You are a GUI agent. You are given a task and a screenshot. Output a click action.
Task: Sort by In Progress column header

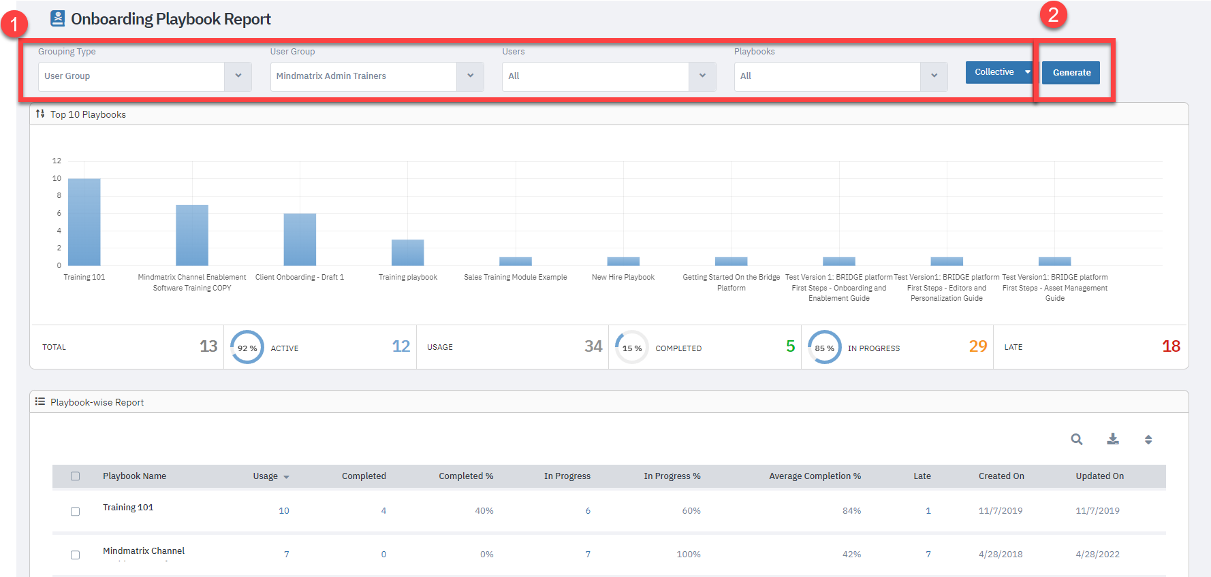[567, 476]
